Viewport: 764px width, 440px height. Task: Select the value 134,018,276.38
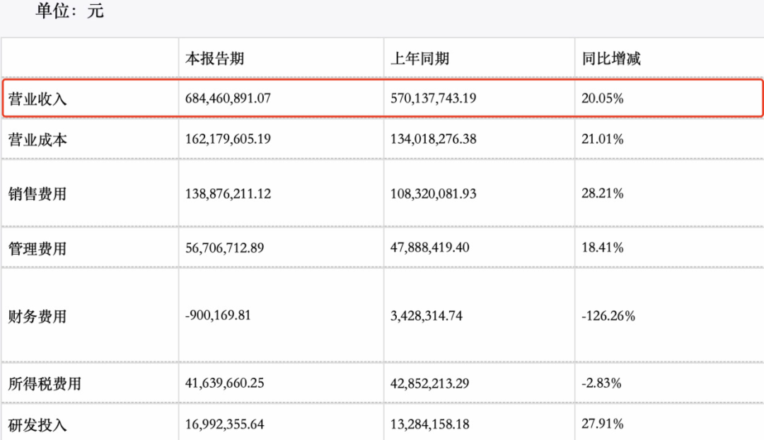tap(434, 139)
